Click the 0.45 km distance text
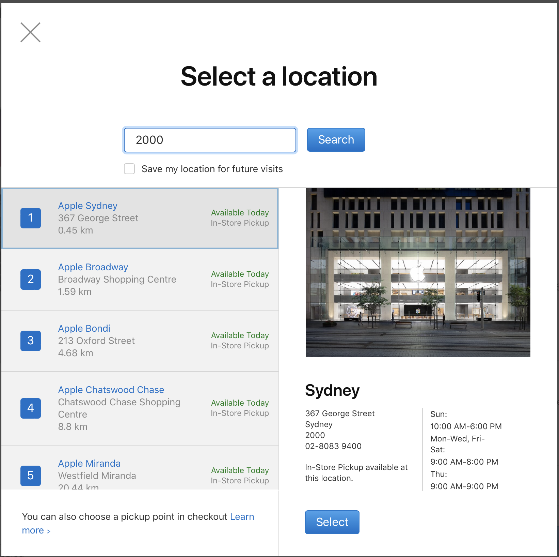 point(76,230)
